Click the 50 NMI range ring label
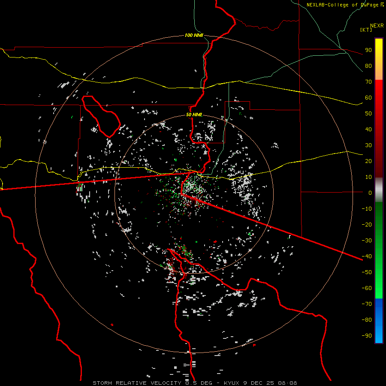This screenshot has width=386, height=386. coord(194,115)
